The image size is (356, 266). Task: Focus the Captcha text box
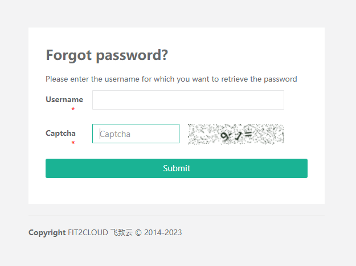pyautogui.click(x=136, y=134)
